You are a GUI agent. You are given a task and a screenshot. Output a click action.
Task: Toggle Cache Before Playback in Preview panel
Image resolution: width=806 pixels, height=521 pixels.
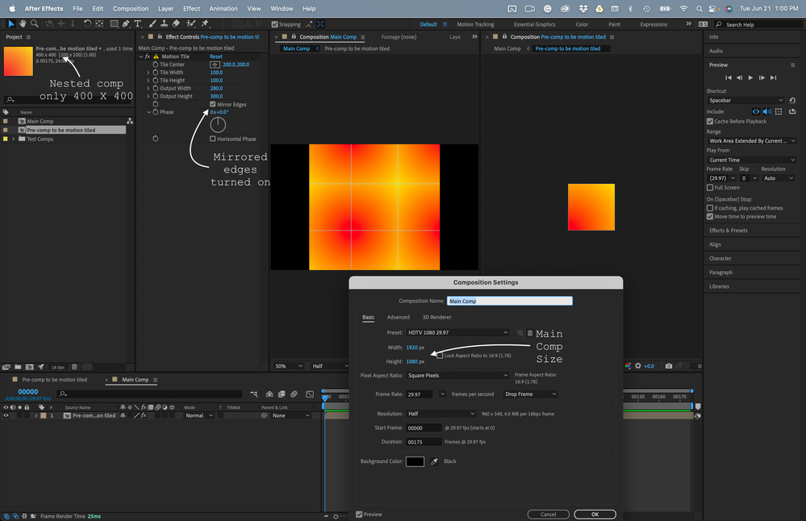[x=710, y=121]
